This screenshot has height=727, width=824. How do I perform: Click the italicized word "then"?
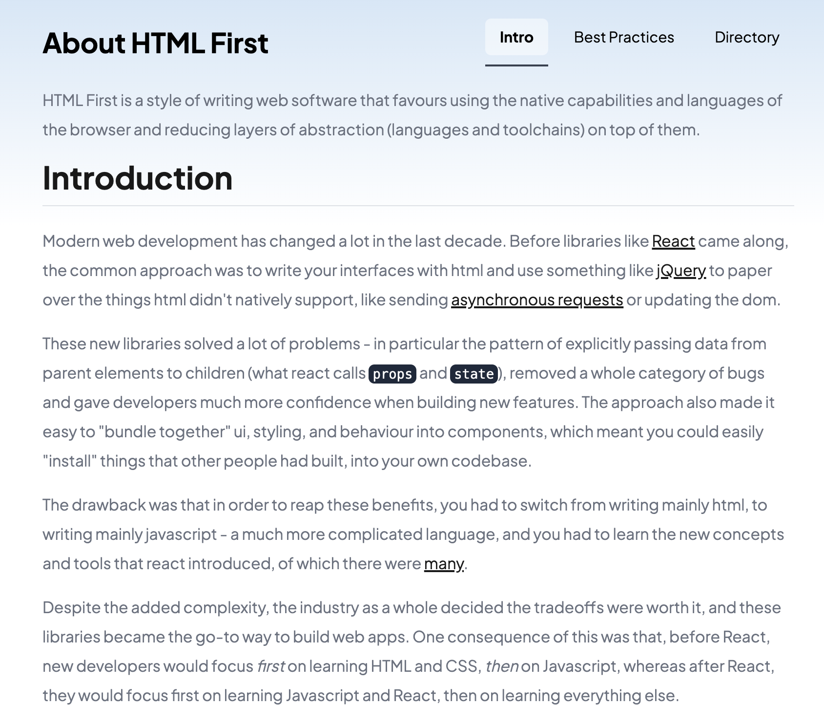501,666
